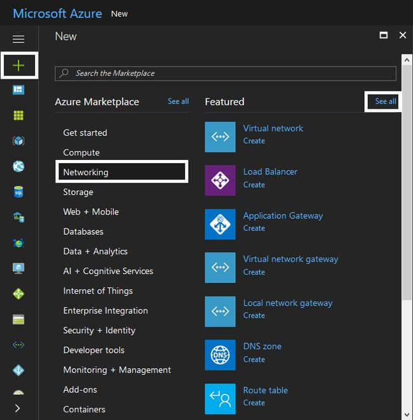Click the Route table tile icon
The width and height of the screenshot is (413, 420).
coord(220,398)
